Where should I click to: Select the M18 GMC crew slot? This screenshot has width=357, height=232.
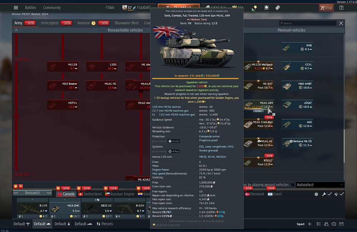point(65,208)
